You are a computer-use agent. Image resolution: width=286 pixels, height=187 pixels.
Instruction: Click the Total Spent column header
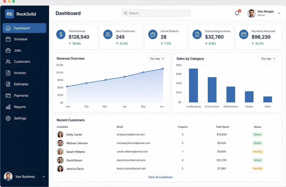tap(222, 127)
